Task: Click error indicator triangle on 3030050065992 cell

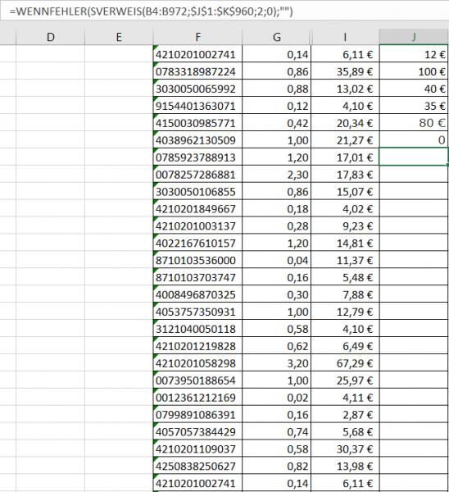Action: (x=155, y=81)
